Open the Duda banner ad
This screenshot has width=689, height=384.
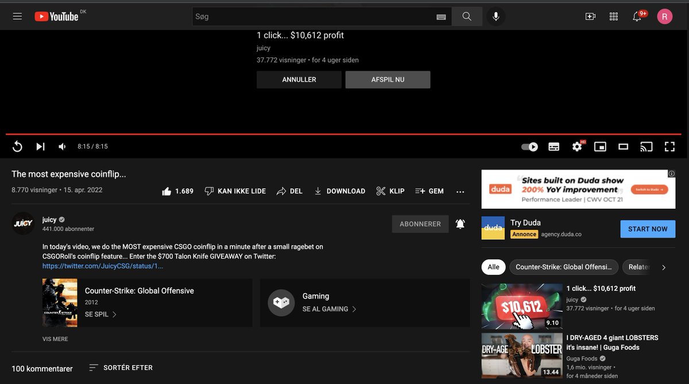tap(578, 189)
